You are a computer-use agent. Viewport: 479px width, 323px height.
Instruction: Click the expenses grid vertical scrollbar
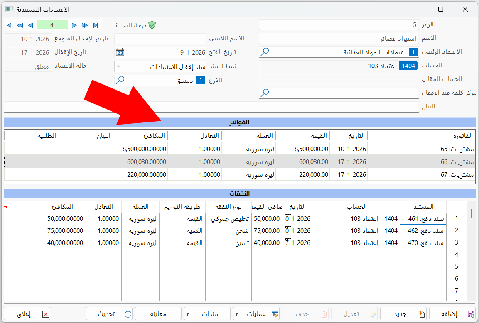pos(472,250)
